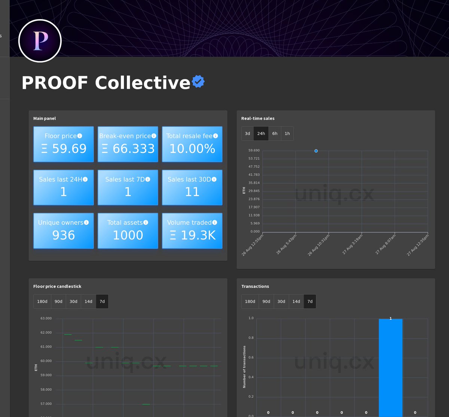This screenshot has width=449, height=417.
Task: Open the Sales last 7D info icon
Action: [x=148, y=180]
